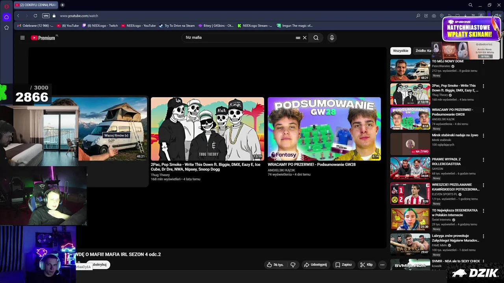Select the Źródło filter chip
This screenshot has height=283, width=504.
tap(422, 51)
